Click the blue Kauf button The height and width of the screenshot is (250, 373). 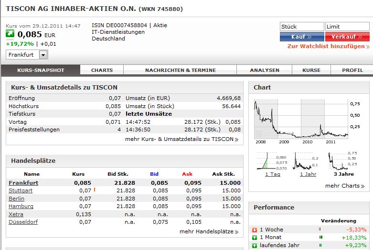coord(302,37)
